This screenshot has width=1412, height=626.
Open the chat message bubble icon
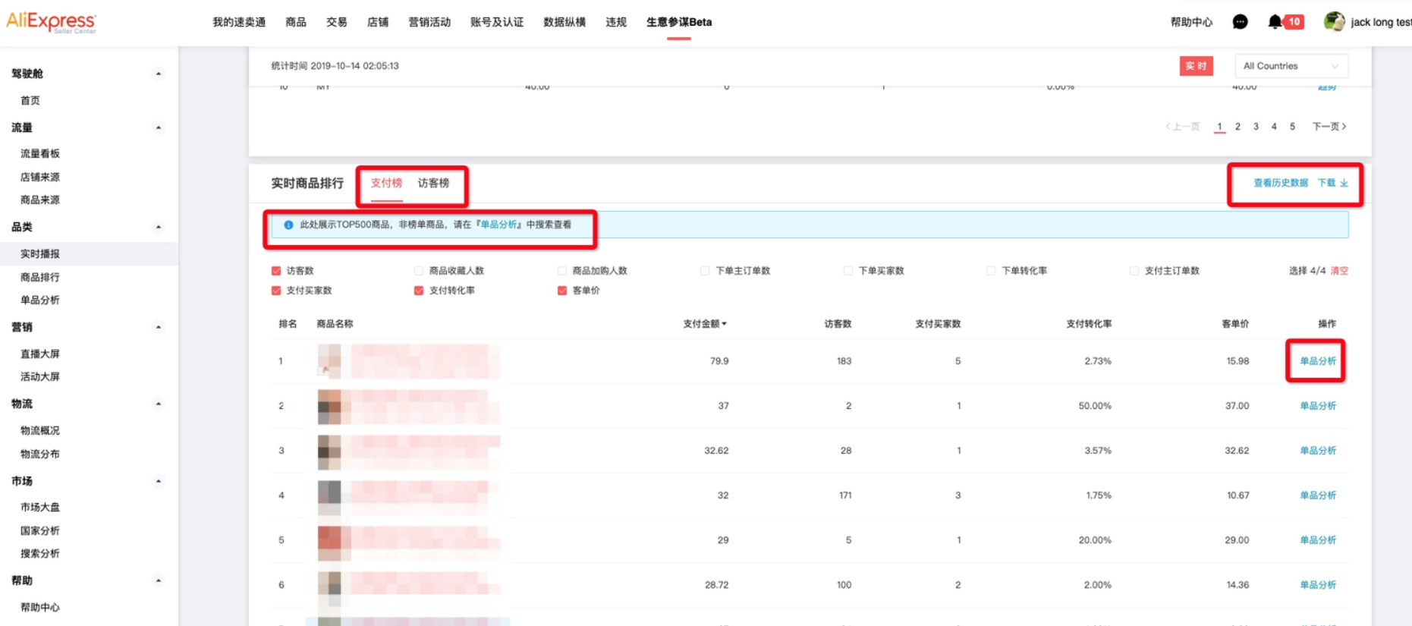(1240, 22)
